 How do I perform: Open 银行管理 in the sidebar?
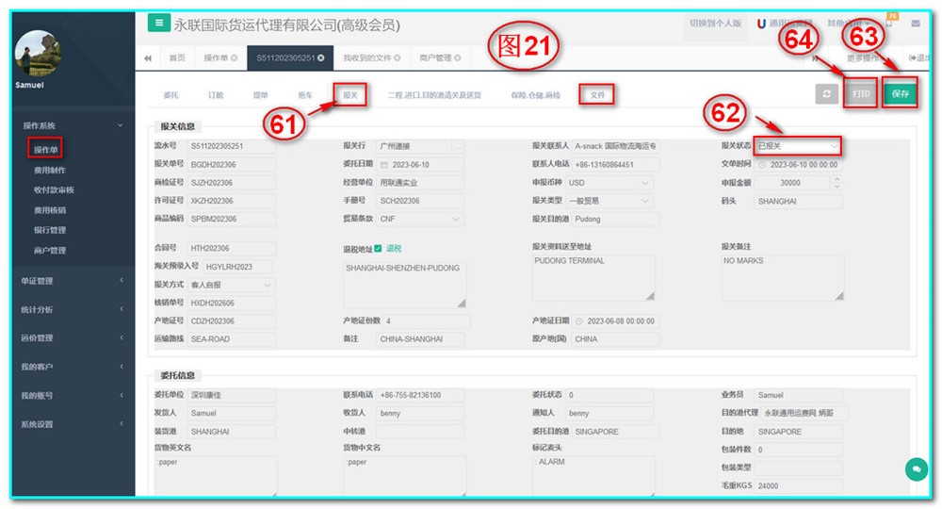pyautogui.click(x=50, y=230)
